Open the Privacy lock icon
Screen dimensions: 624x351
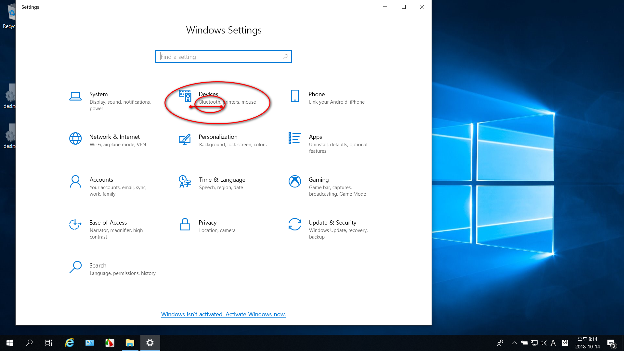pyautogui.click(x=185, y=224)
